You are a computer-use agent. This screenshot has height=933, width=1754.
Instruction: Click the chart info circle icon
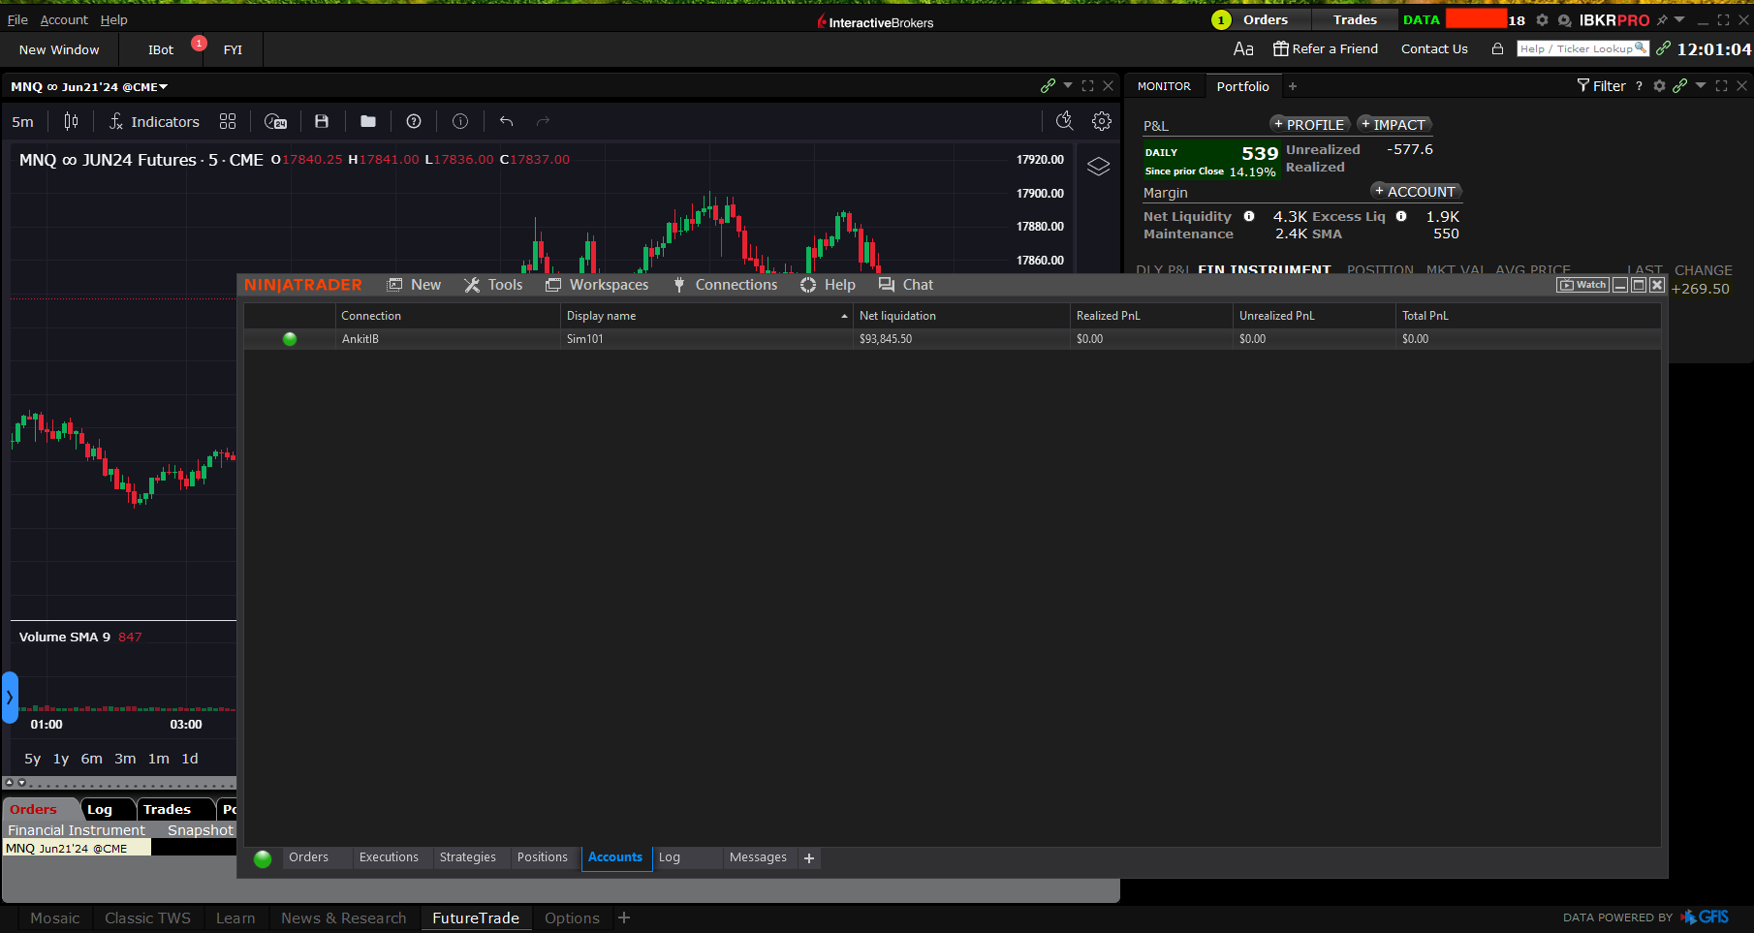pyautogui.click(x=460, y=121)
